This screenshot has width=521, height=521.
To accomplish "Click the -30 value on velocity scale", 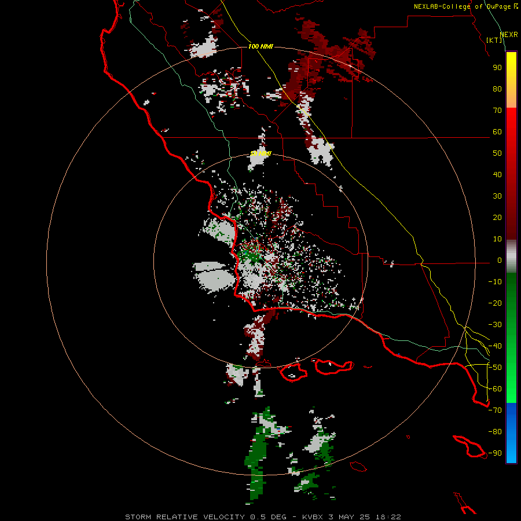I will coord(495,325).
